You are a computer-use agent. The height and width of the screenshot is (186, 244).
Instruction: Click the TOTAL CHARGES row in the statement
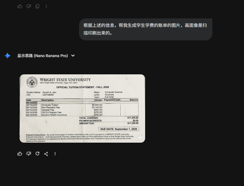coord(109,118)
